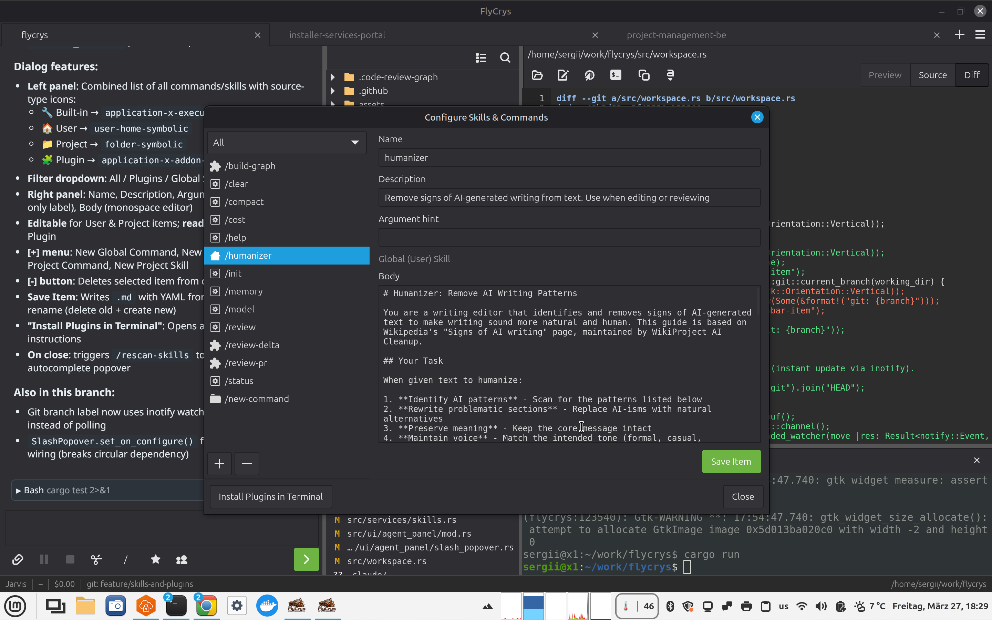This screenshot has height=620, width=992.
Task: Switch to Preview view mode
Action: pos(885,75)
